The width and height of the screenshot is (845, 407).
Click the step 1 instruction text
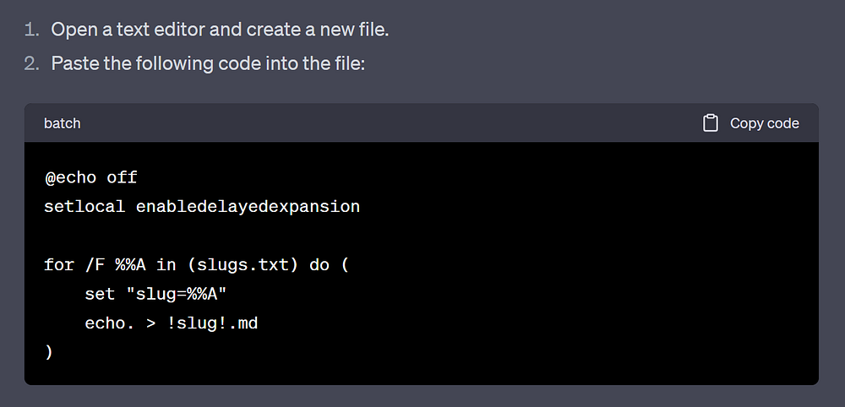(x=220, y=30)
